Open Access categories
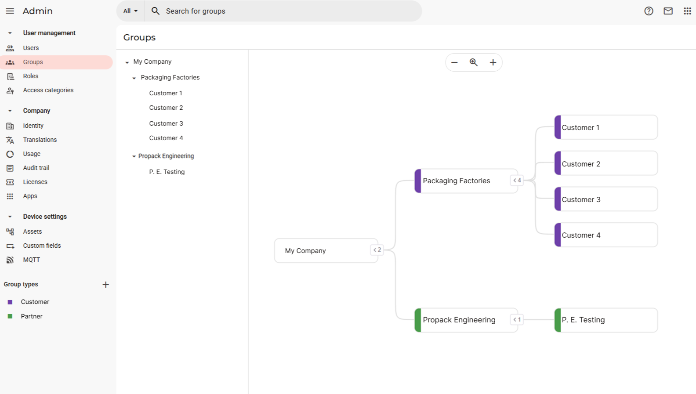Viewport: 696px width, 394px height. click(48, 90)
